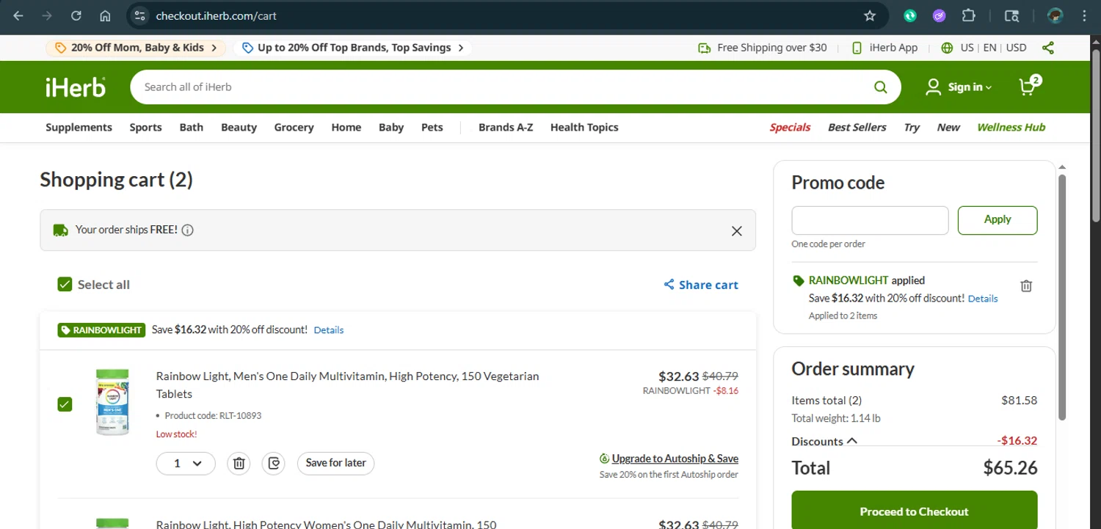The width and height of the screenshot is (1101, 529).
Task: Go to Best Sellers
Action: [x=857, y=128]
